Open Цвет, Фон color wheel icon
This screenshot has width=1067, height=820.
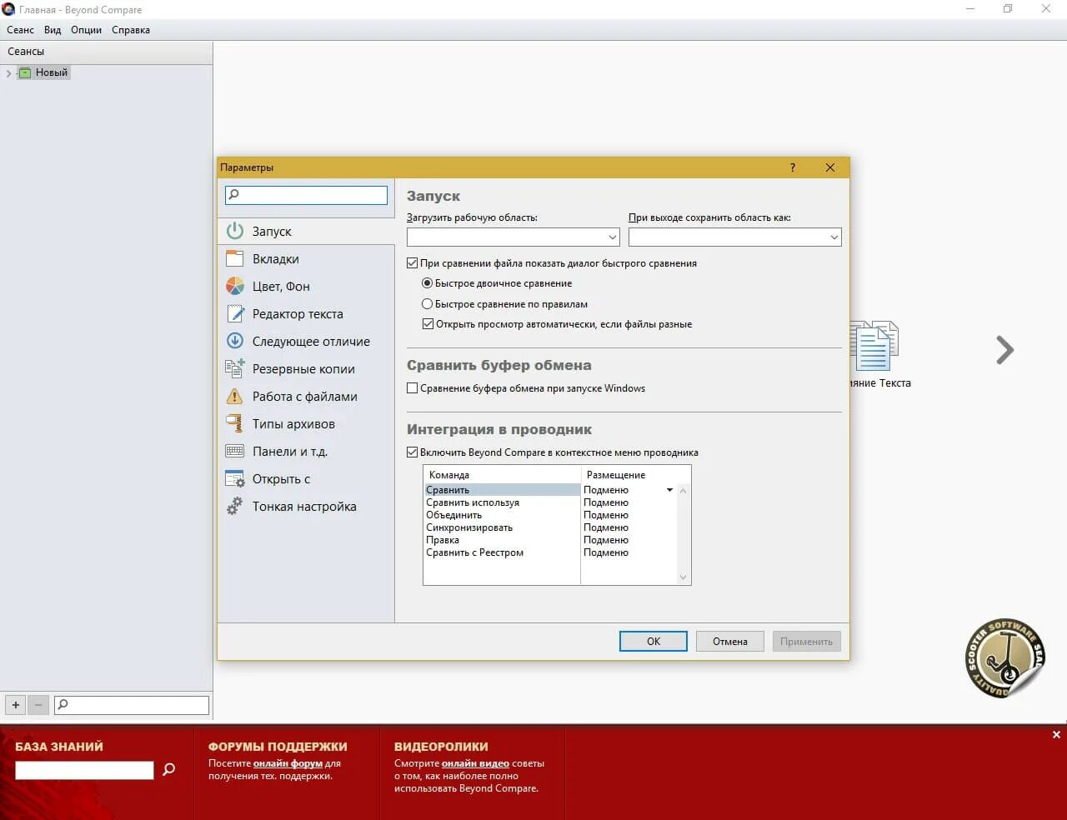[x=235, y=286]
